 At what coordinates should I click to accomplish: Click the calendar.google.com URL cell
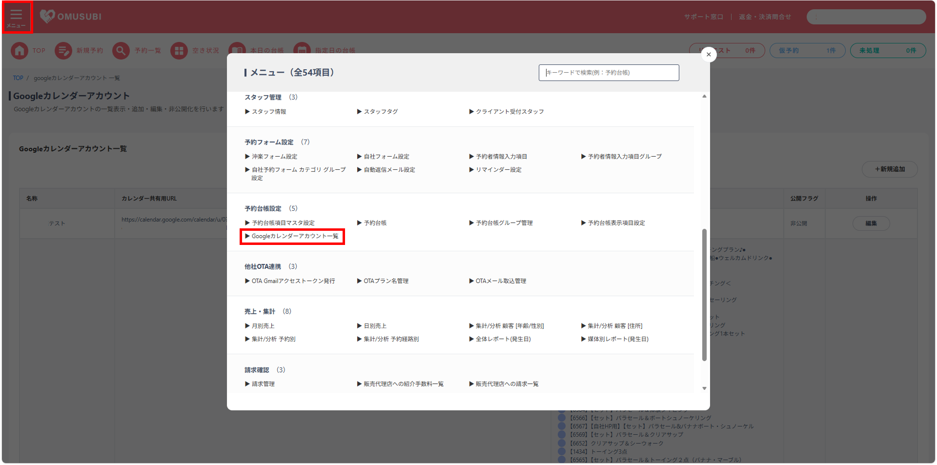pyautogui.click(x=174, y=220)
